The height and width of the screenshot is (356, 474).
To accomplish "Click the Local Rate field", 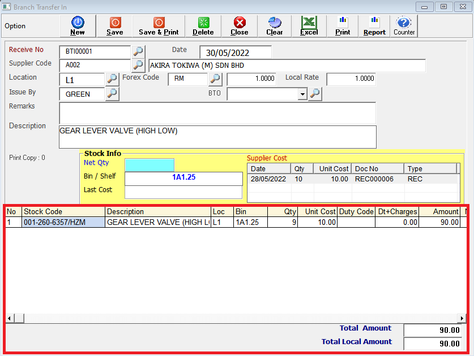I will (x=351, y=79).
